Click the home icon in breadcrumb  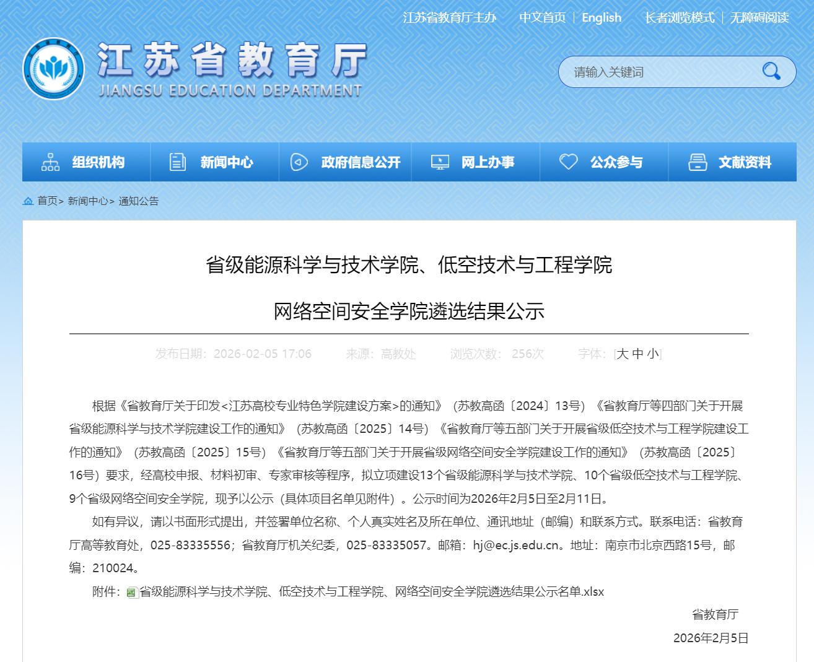click(x=28, y=201)
